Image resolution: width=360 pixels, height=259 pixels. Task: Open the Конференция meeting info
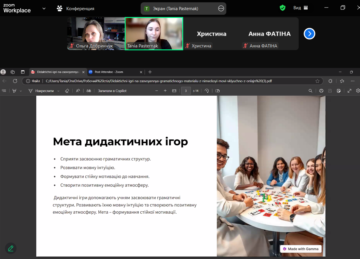click(x=76, y=8)
